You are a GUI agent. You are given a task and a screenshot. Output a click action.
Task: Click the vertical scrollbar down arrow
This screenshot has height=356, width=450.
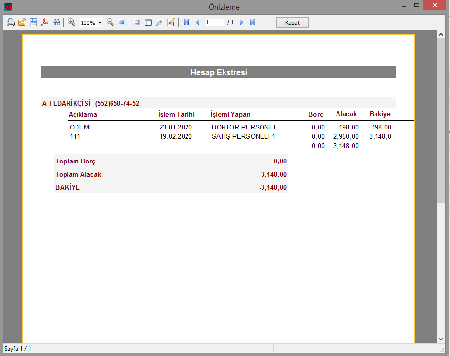click(x=441, y=339)
